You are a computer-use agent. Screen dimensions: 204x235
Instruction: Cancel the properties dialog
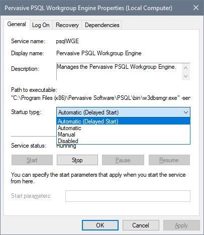click(141, 225)
